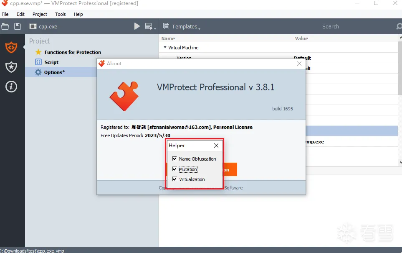The width and height of the screenshot is (402, 253).
Task: Click the Name column header
Action: [168, 38]
